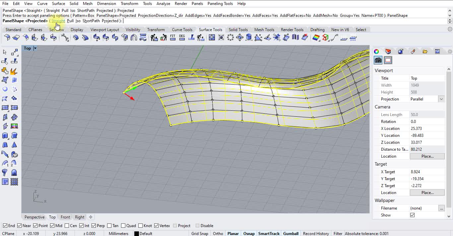Open the render sphere panel tab icon

(401, 52)
